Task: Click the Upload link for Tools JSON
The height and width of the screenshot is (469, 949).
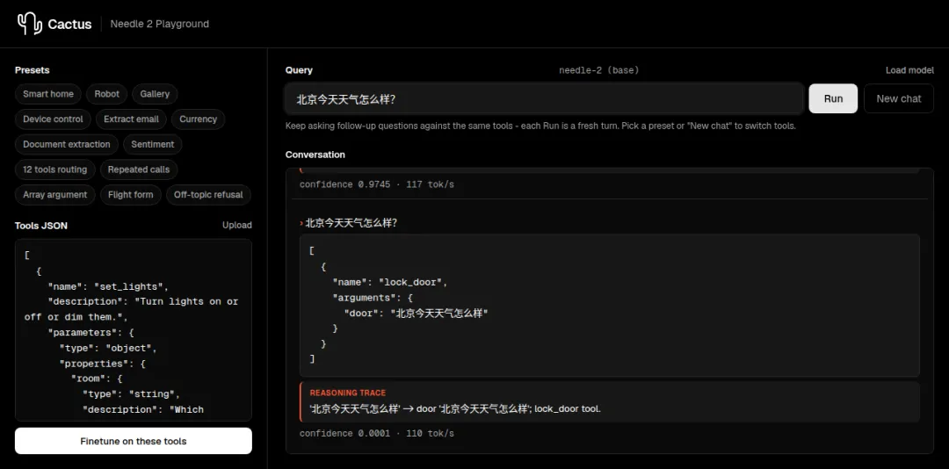Action: point(236,225)
